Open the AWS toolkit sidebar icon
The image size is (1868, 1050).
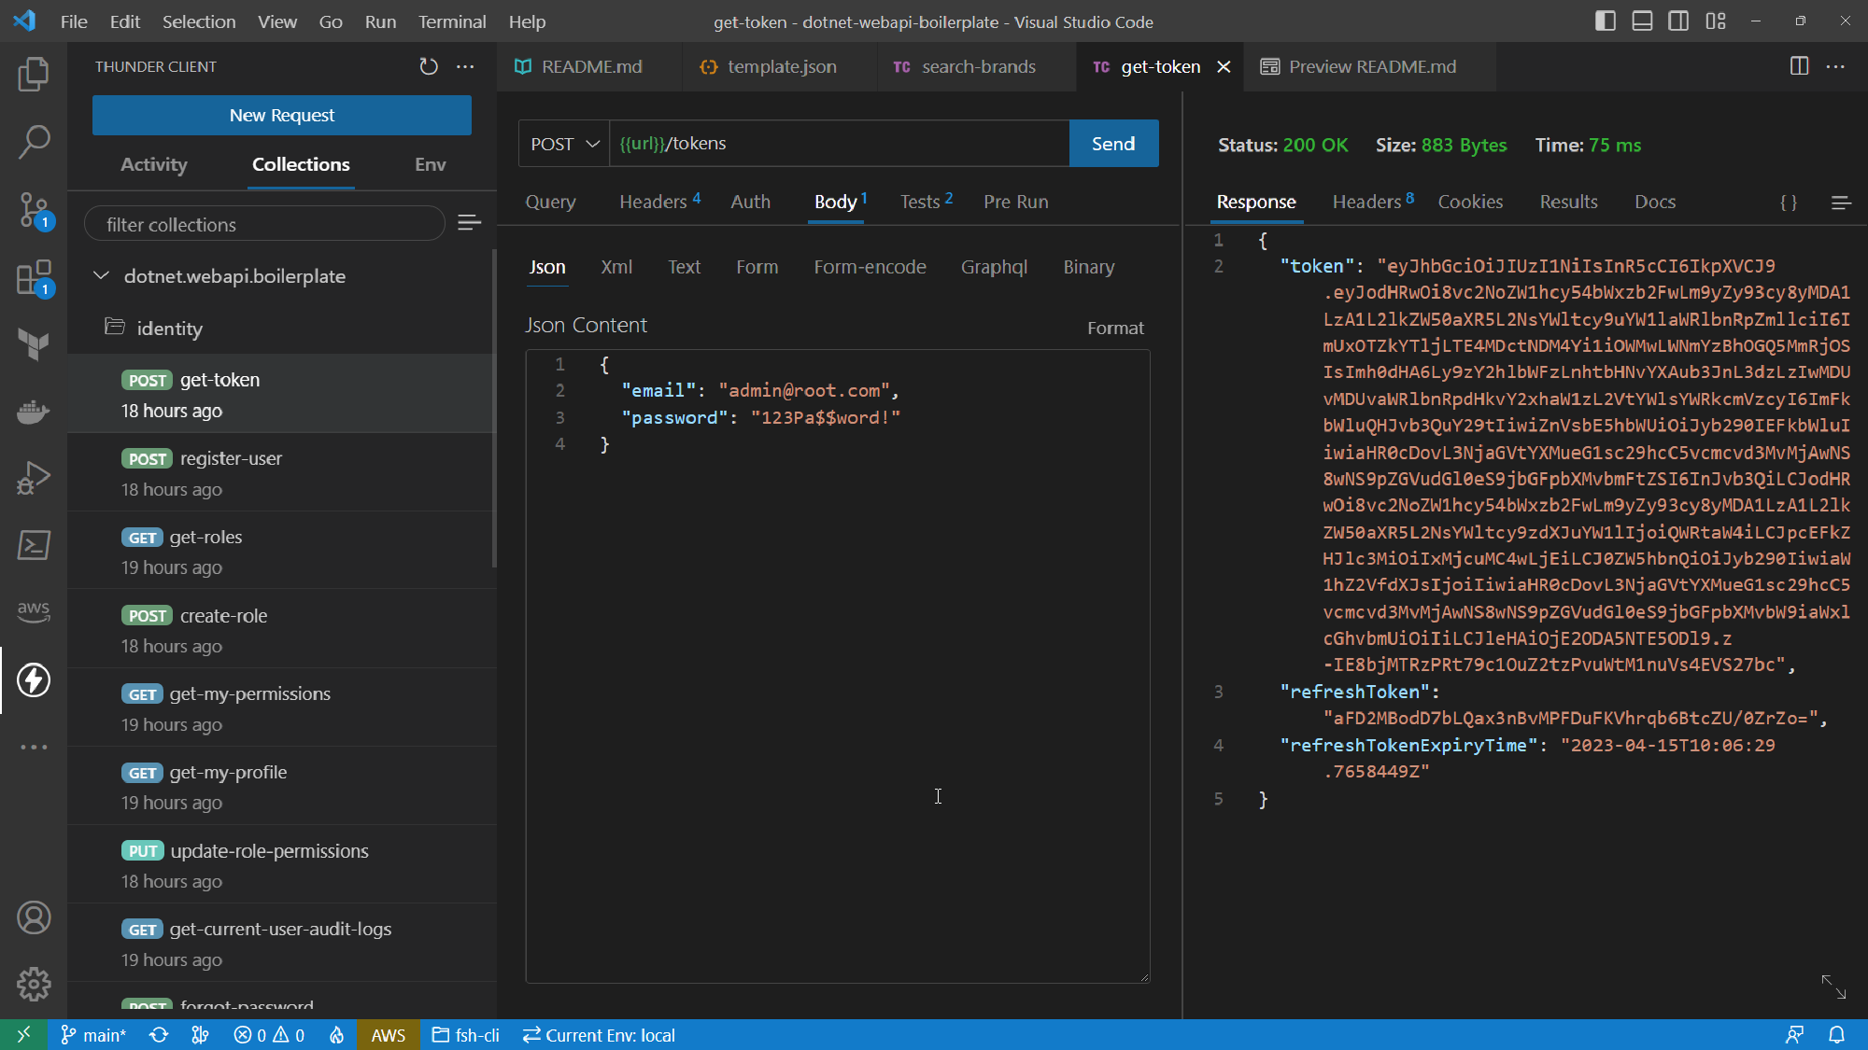(x=34, y=611)
